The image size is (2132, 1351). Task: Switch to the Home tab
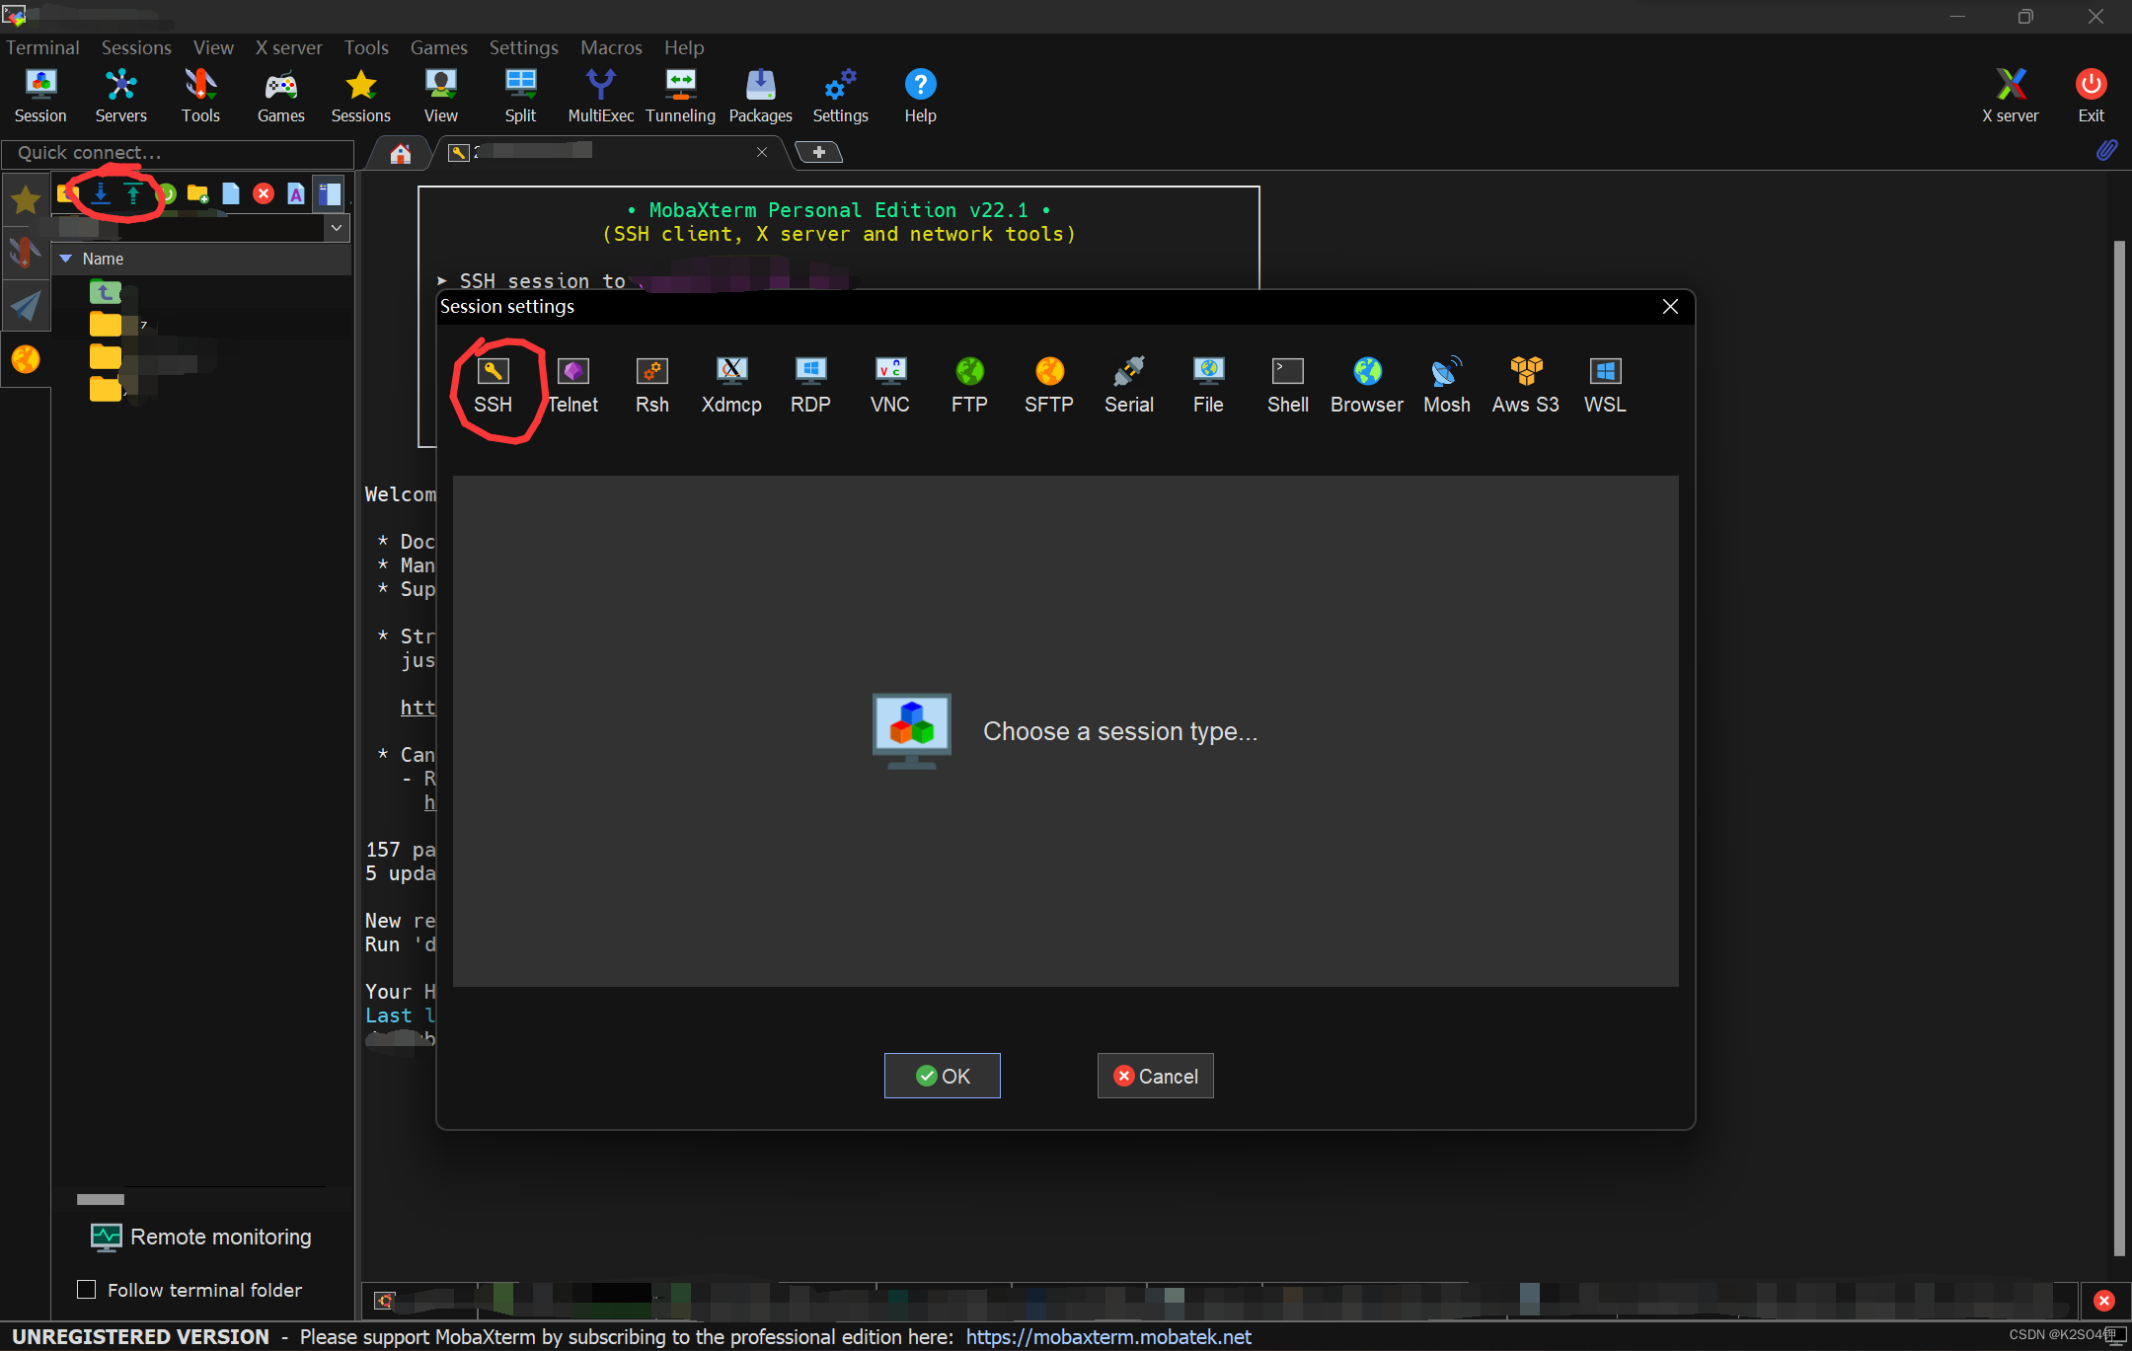pos(400,153)
